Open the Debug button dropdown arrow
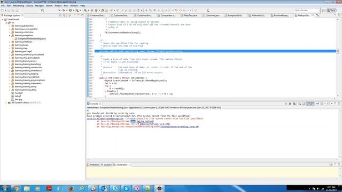This screenshot has width=342, height=192. (x=67, y=10)
